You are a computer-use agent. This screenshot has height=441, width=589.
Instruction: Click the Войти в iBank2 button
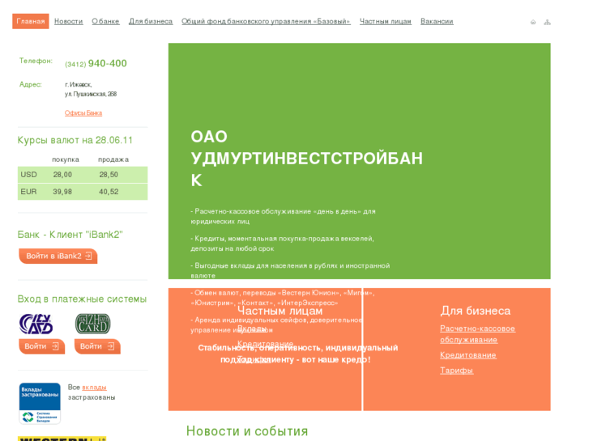58,256
